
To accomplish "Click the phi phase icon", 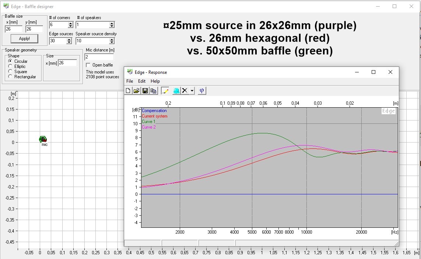I will pos(202,91).
